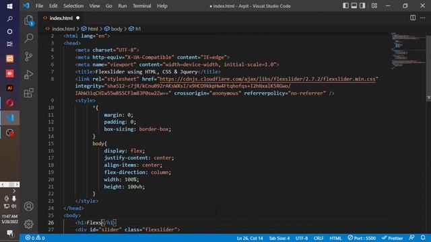Open Windows taskbar search icon
The height and width of the screenshot is (242, 431).
[x=9, y=19]
